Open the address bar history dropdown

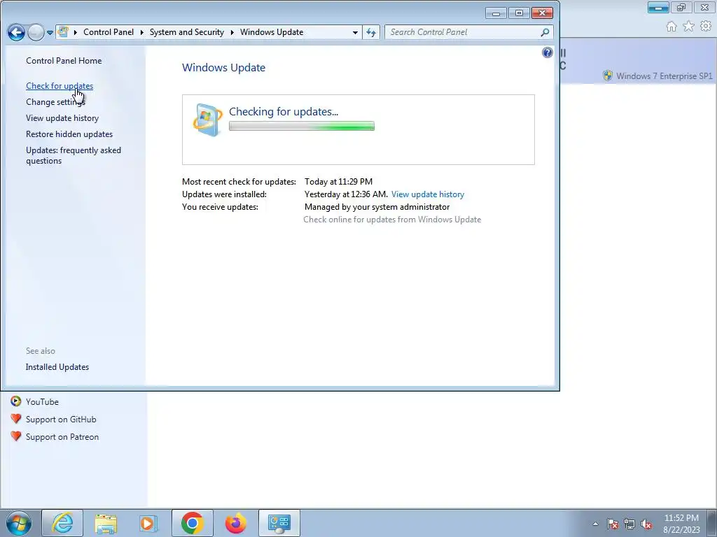click(355, 32)
